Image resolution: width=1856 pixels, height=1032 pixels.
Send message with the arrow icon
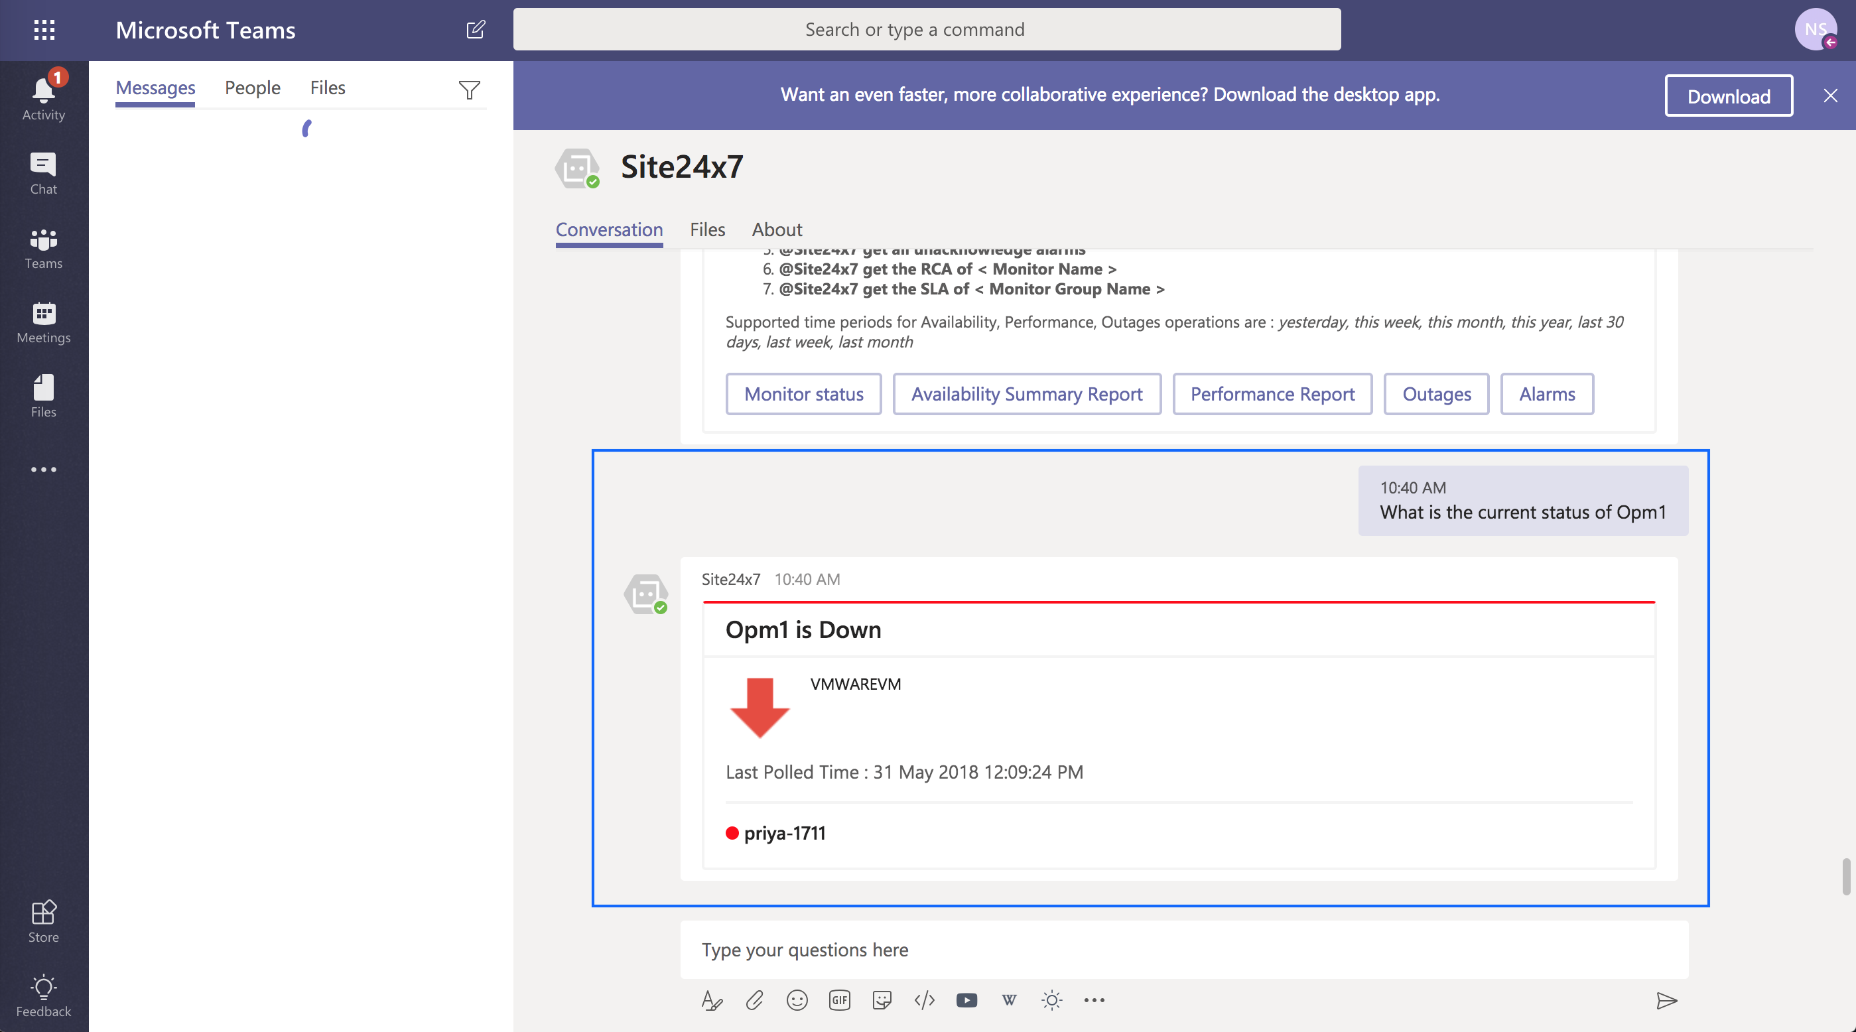click(1666, 1000)
